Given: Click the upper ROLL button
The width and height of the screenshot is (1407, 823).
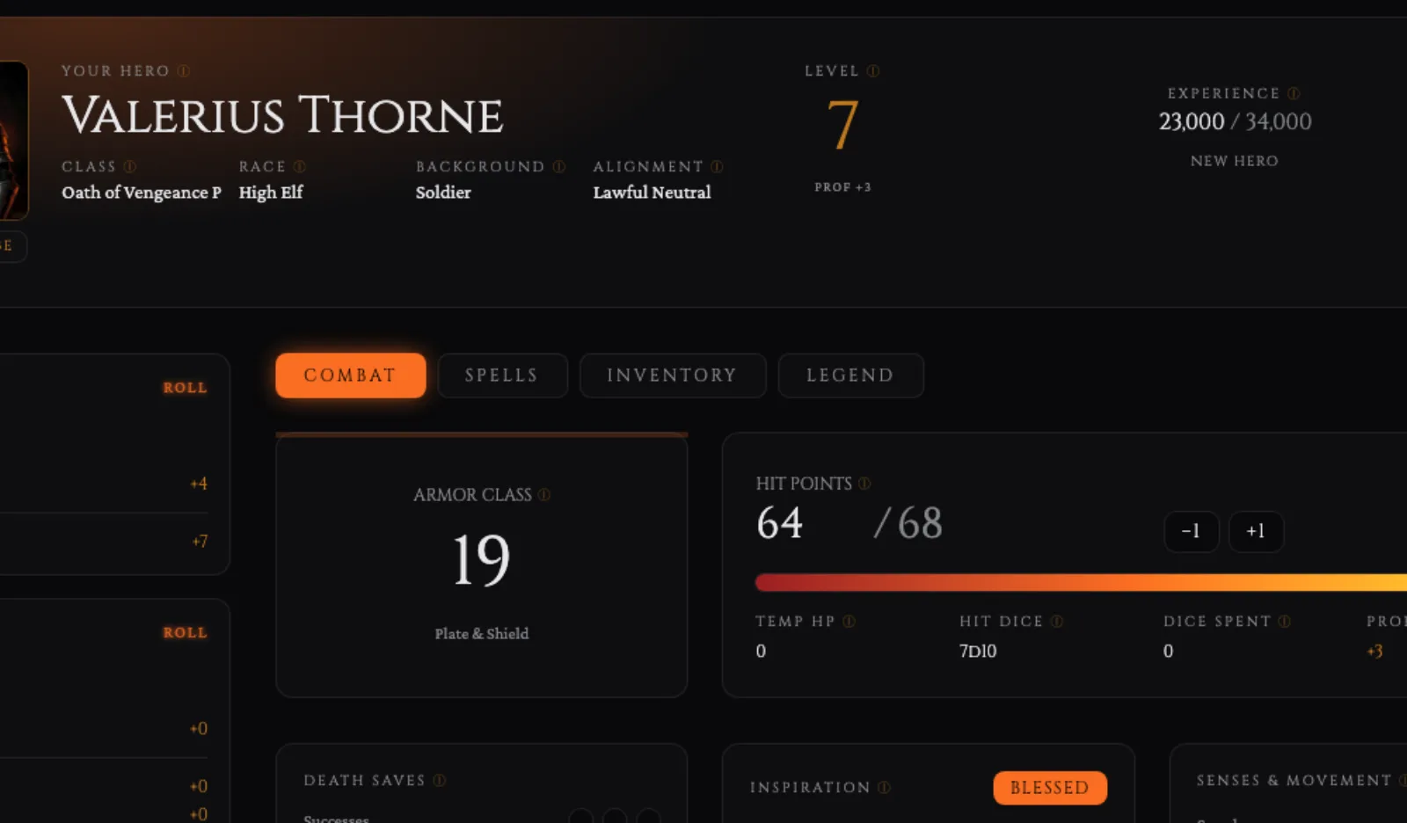Looking at the screenshot, I should tap(185, 388).
